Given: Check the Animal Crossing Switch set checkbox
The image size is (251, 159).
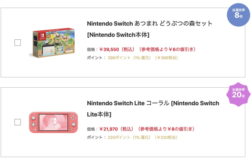Looking at the screenshot, I should tap(18, 42).
